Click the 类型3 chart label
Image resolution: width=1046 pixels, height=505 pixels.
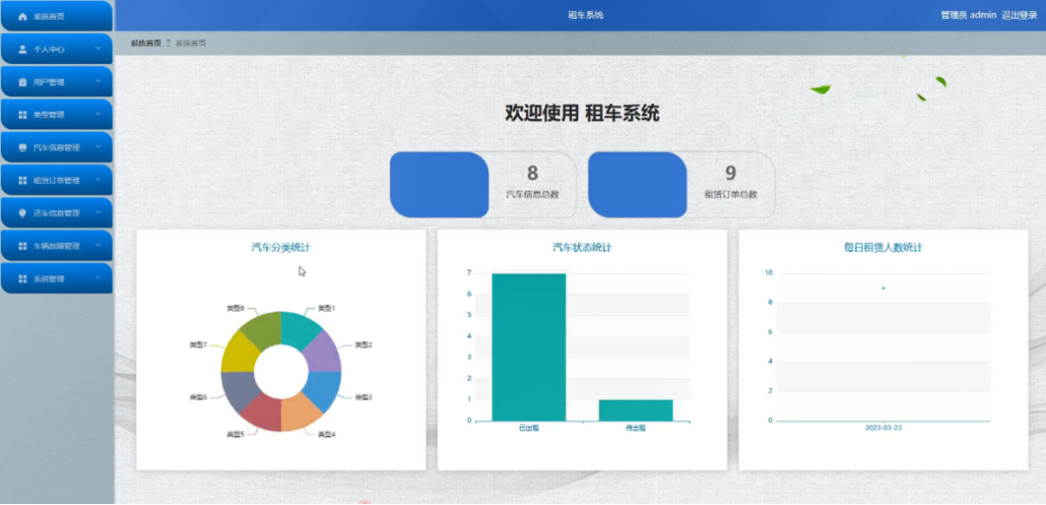[x=364, y=397]
